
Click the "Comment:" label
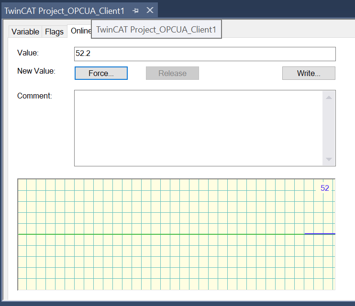click(34, 96)
